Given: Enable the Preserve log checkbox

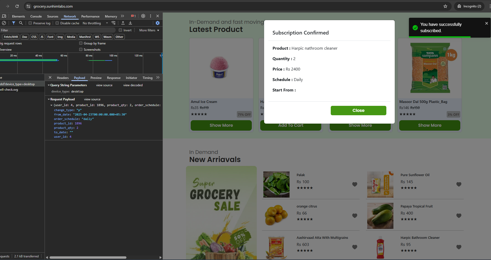Looking at the screenshot, I should [30, 23].
